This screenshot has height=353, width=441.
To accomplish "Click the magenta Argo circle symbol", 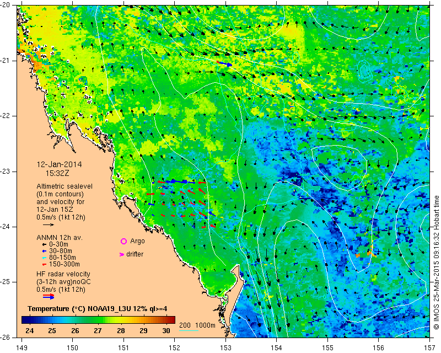I will click(123, 241).
